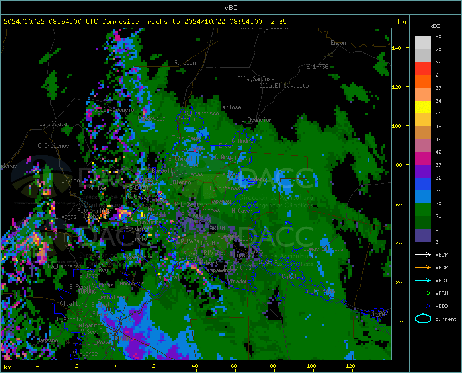Pick the bright green 20-30 dBZ swatch
The image size is (462, 373).
pos(423,210)
